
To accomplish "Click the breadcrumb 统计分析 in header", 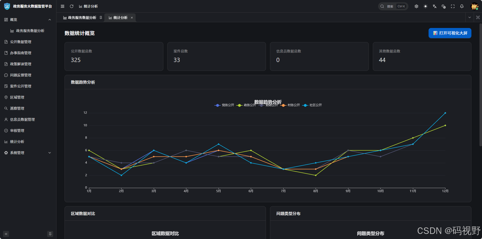I will (x=88, y=6).
